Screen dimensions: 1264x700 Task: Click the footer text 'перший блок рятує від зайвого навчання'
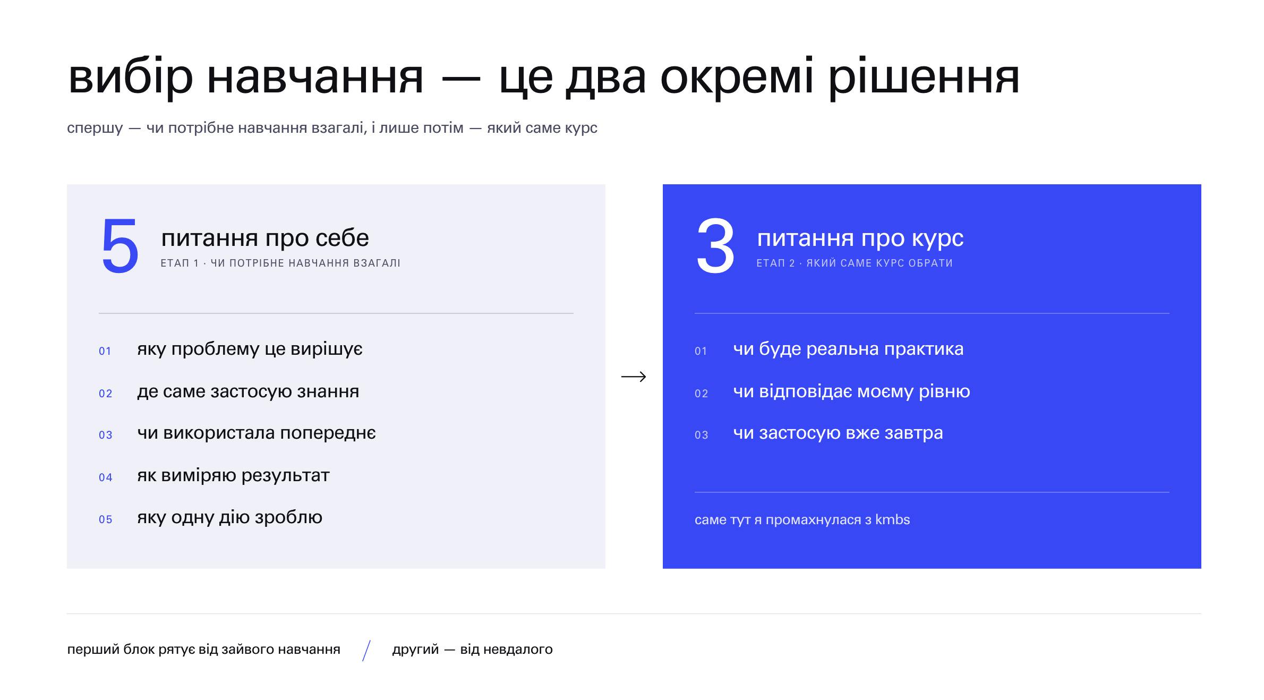(203, 650)
